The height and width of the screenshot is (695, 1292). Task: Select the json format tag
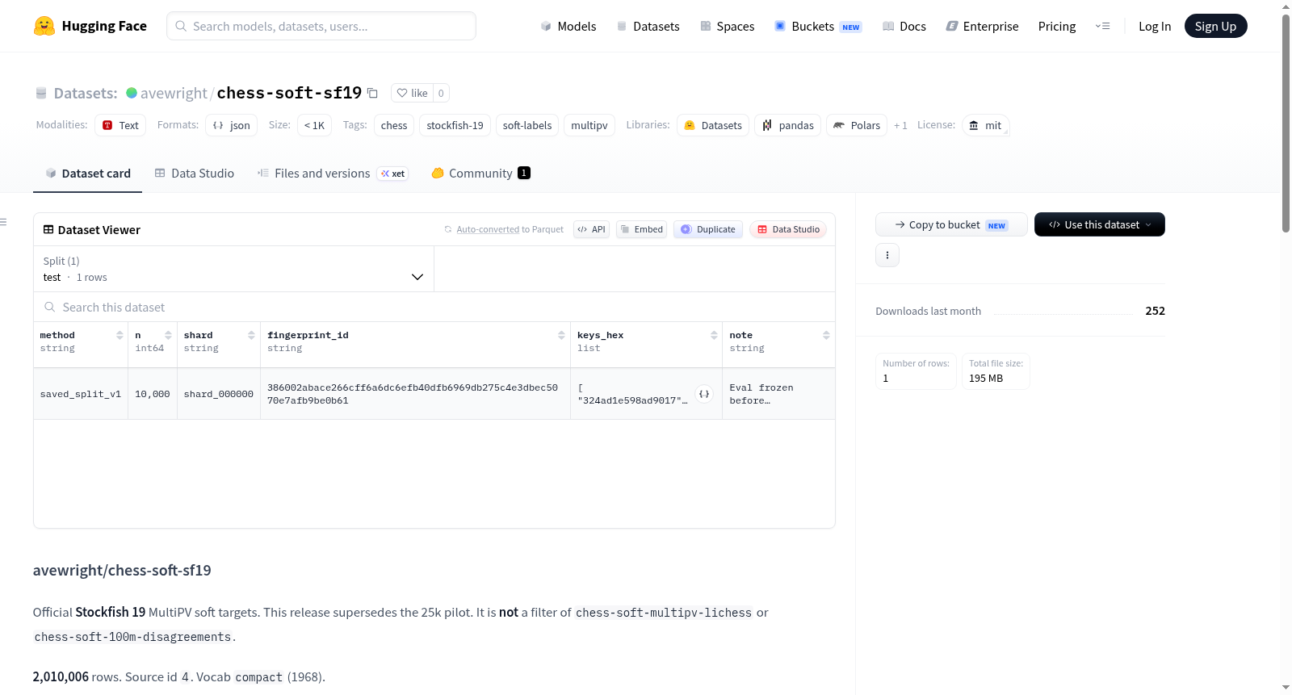(x=231, y=125)
